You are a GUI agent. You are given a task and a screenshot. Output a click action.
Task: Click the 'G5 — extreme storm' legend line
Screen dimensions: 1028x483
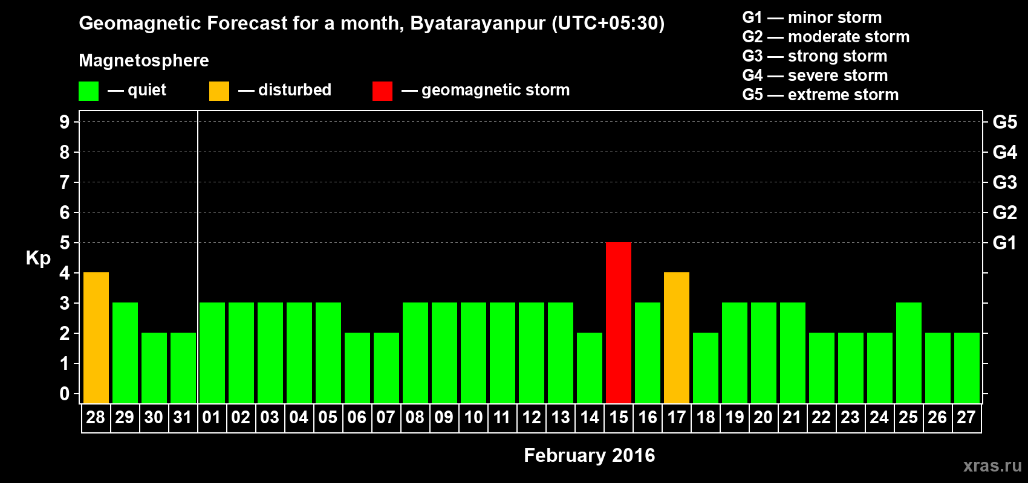821,95
